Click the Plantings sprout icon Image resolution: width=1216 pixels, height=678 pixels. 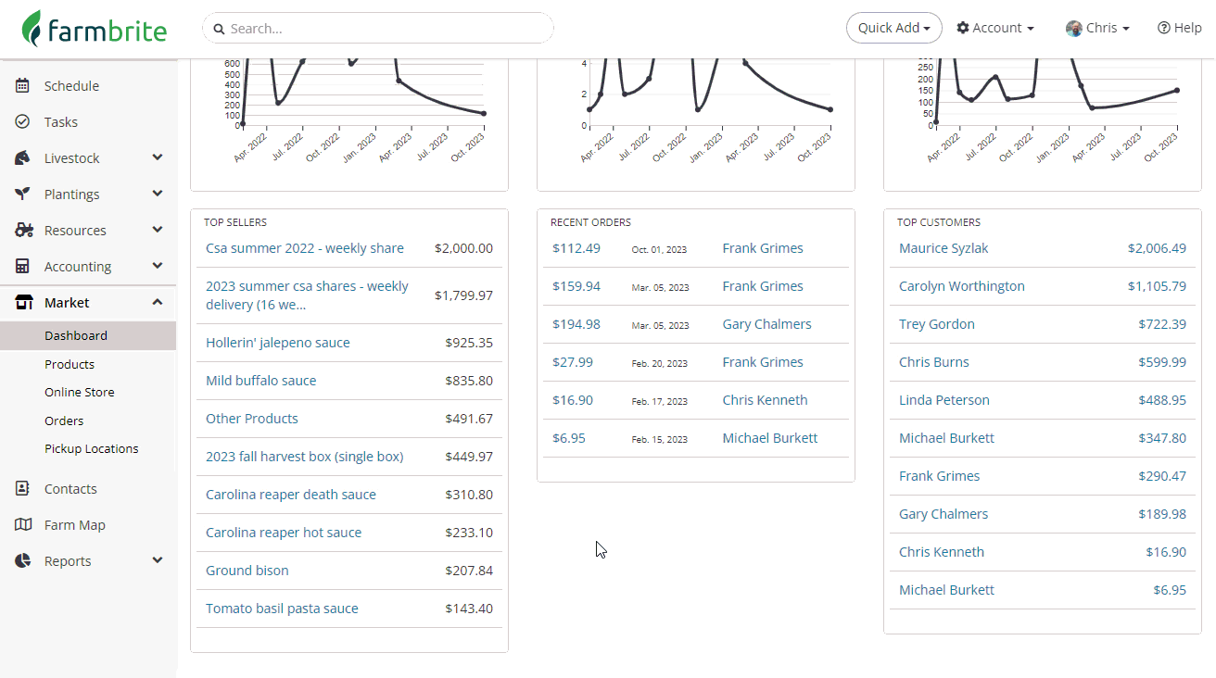(x=23, y=195)
